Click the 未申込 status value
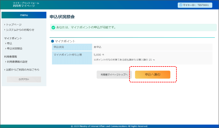 (98, 47)
